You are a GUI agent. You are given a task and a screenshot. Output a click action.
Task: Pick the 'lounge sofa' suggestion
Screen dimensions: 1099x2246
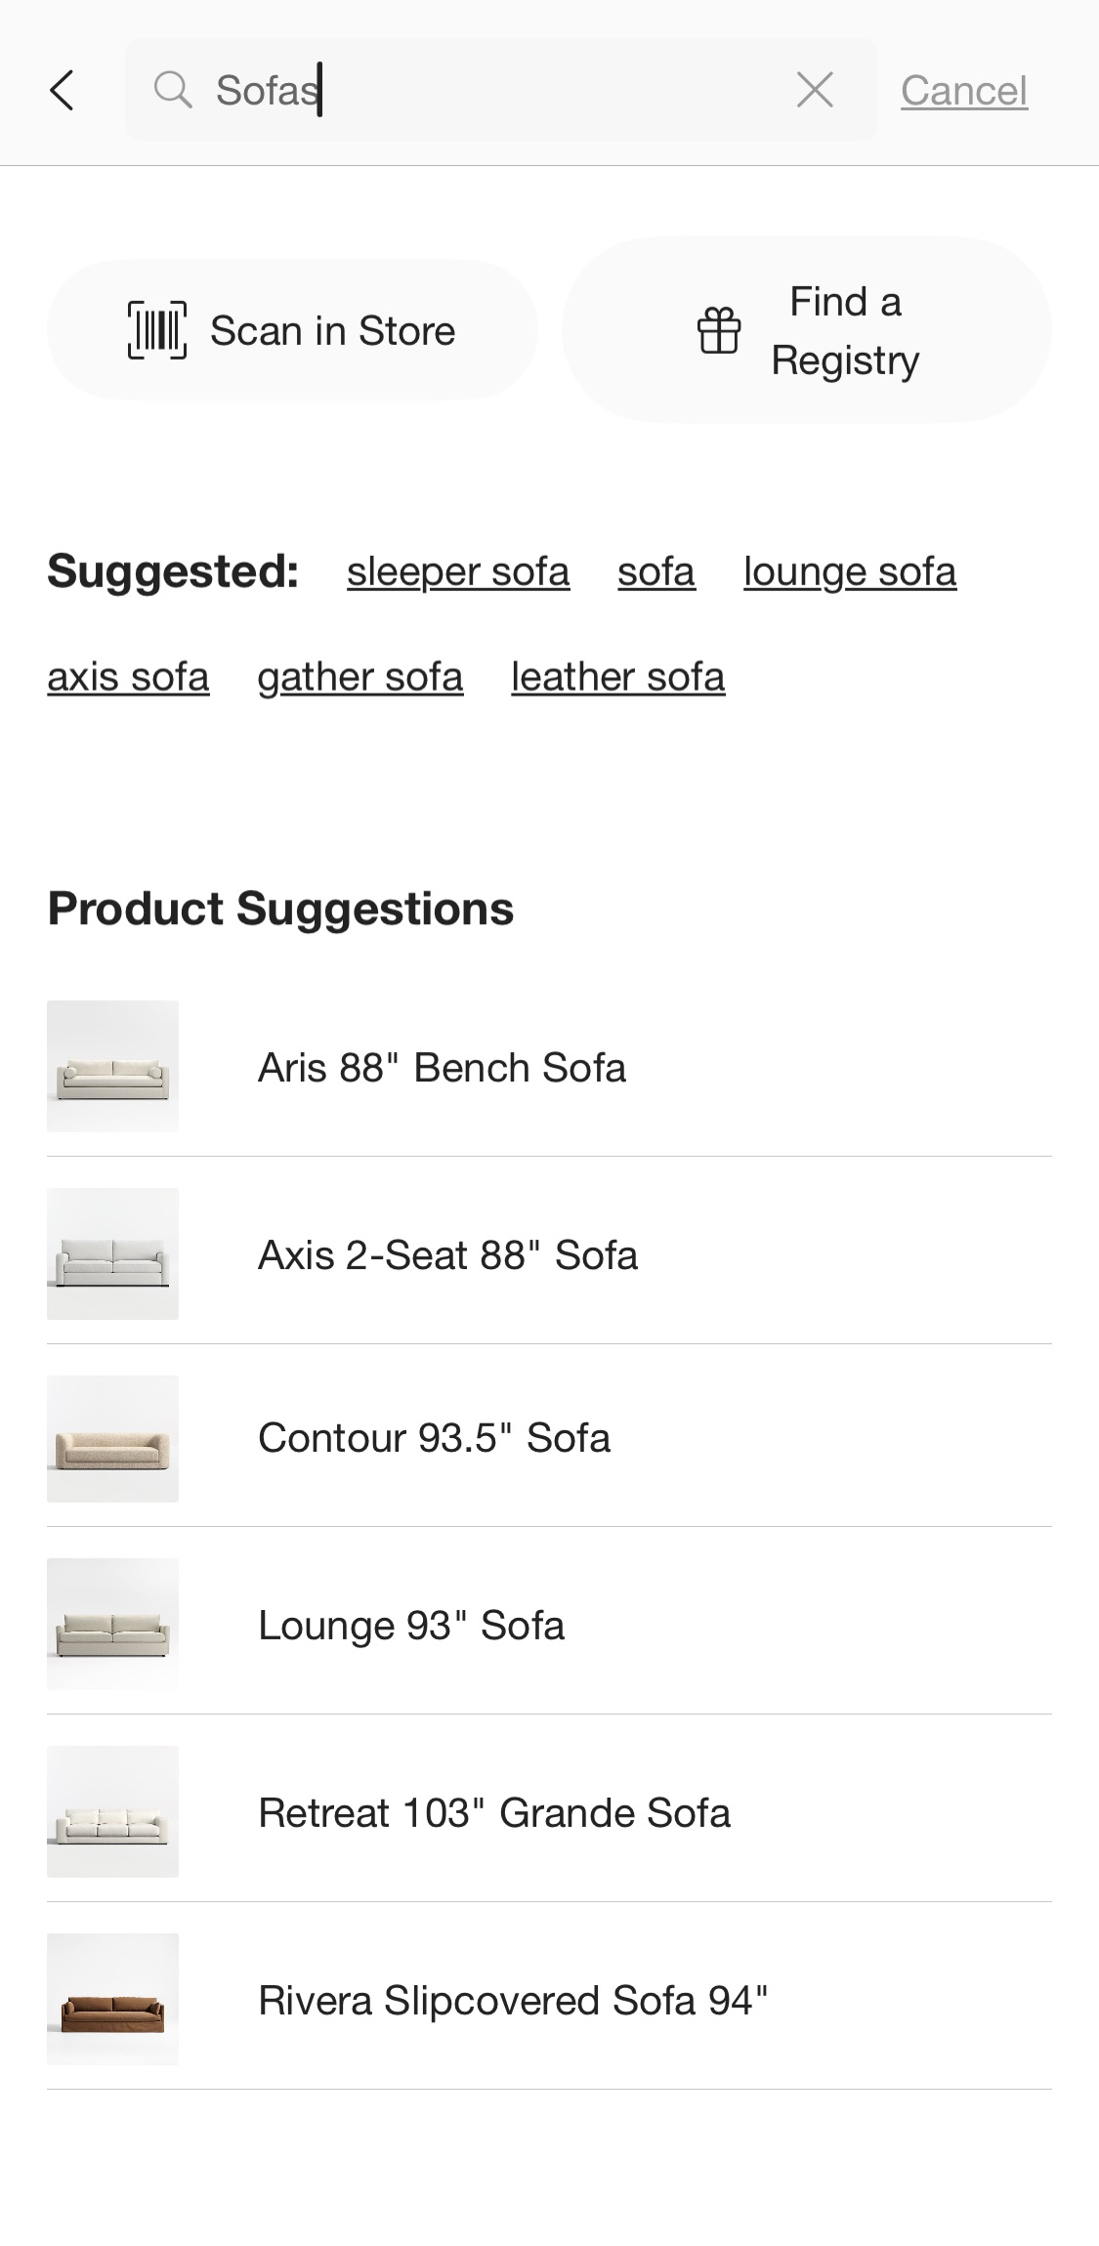coord(849,572)
